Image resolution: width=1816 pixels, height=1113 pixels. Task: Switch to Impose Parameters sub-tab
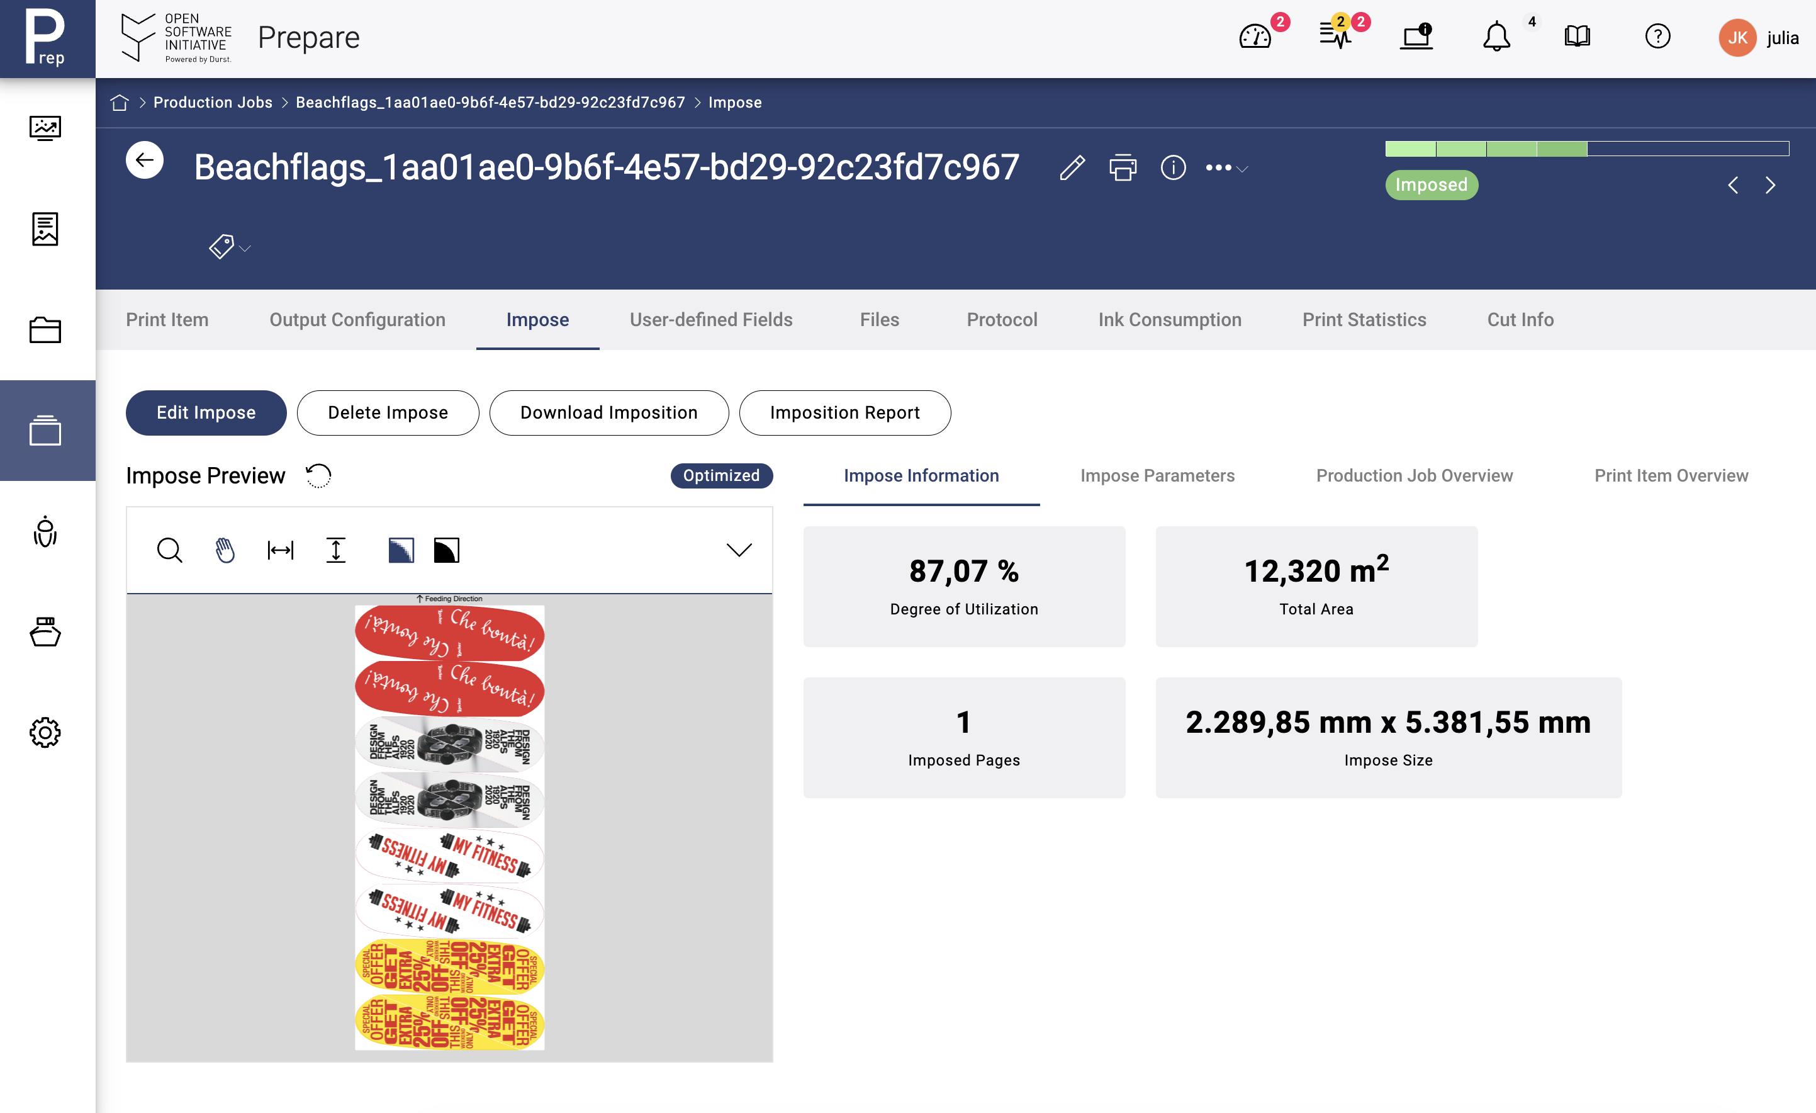pos(1157,476)
